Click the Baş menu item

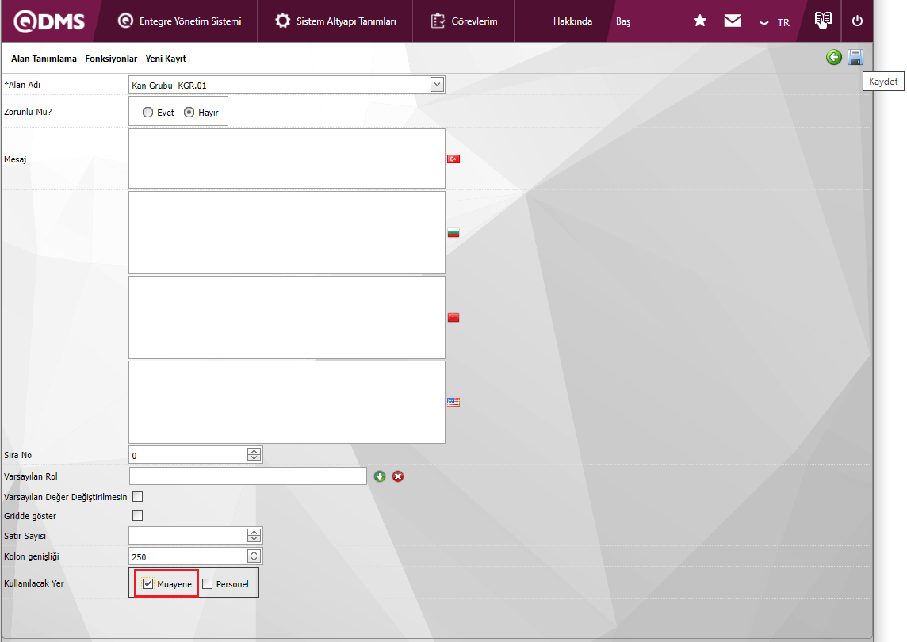pos(623,21)
